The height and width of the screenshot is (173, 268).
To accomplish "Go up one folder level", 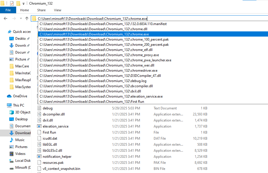I will tap(27, 18).
